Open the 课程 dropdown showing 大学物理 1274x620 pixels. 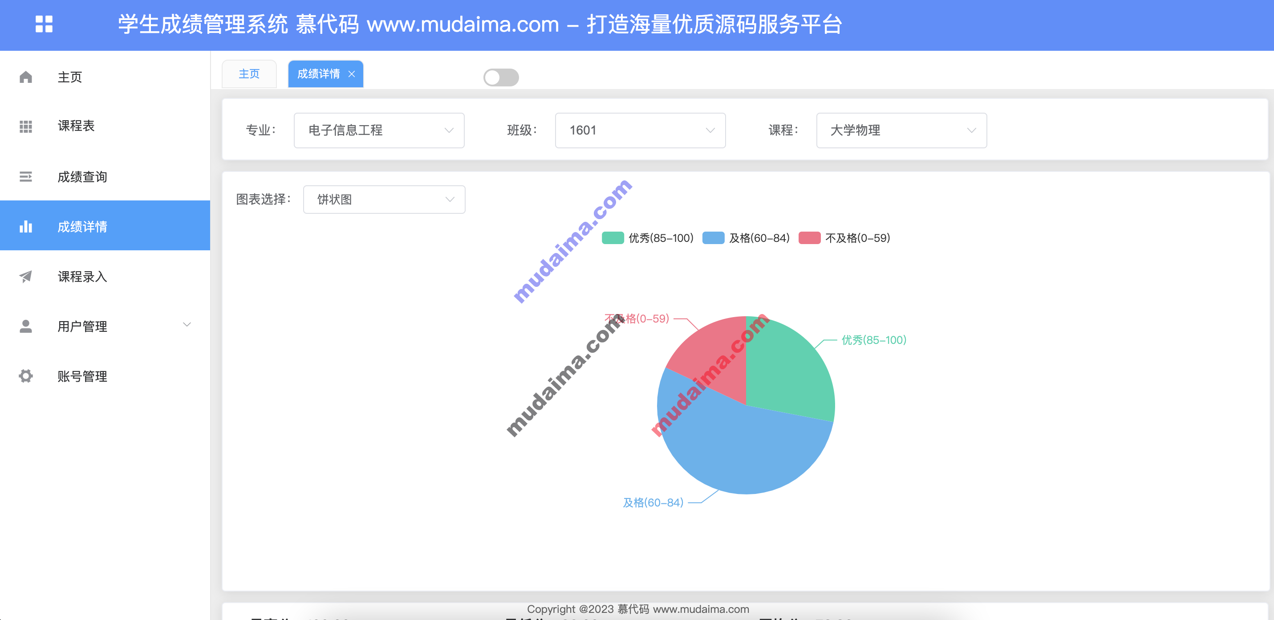click(x=901, y=130)
